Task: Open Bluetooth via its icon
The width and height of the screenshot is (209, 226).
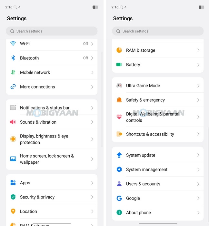Action: (x=13, y=58)
